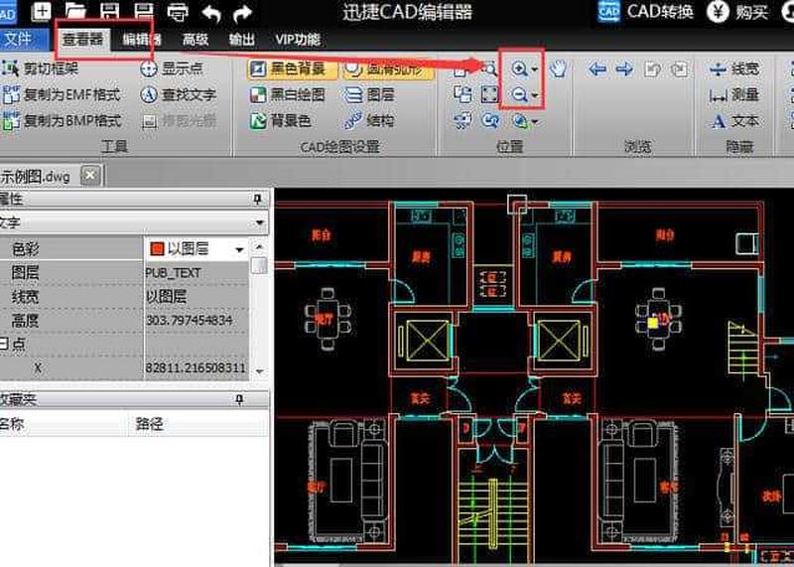Open the 色彩 以图层 color dropdown

(x=239, y=249)
